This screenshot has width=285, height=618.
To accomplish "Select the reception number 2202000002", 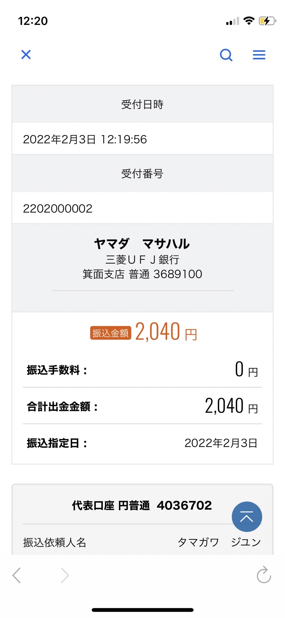I will (58, 209).
